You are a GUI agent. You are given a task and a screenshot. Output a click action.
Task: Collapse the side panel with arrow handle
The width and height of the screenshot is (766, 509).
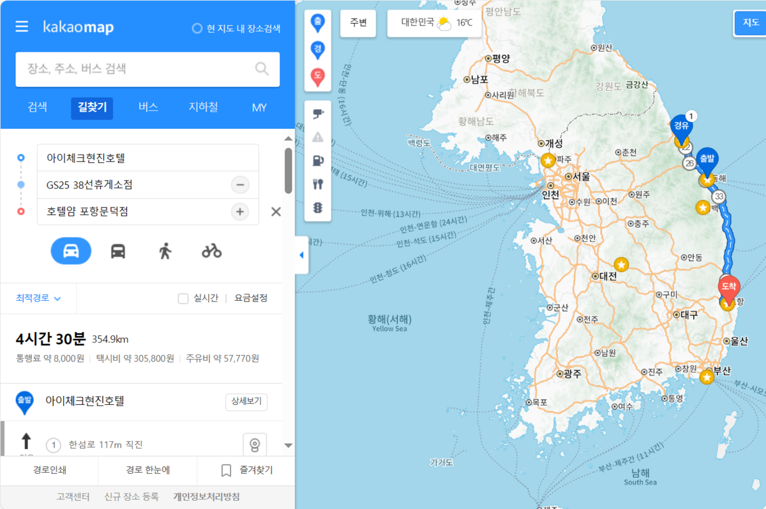click(x=301, y=255)
